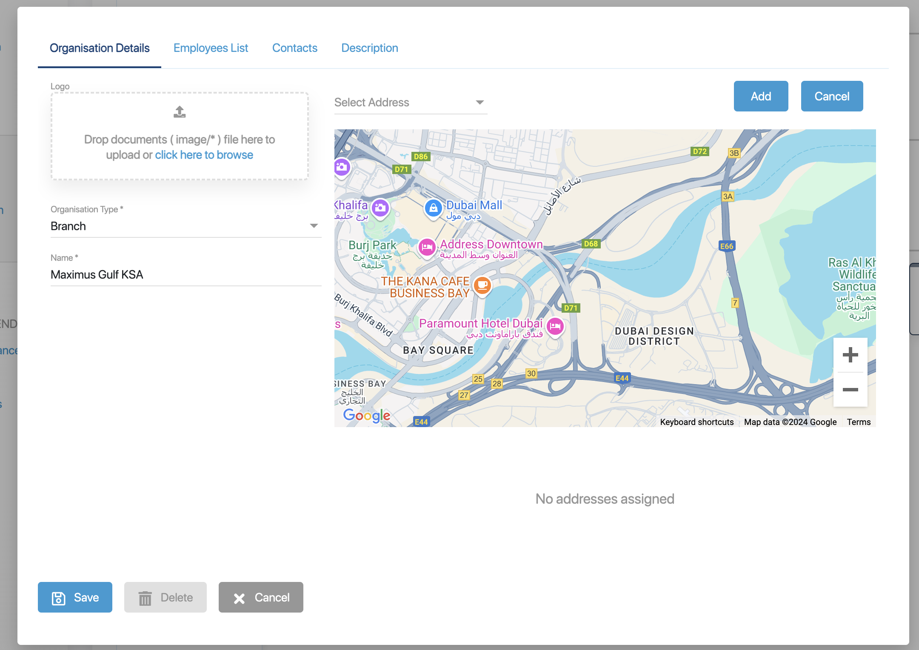Viewport: 919px width, 650px height.
Task: Open the Employees List tab
Action: [211, 48]
